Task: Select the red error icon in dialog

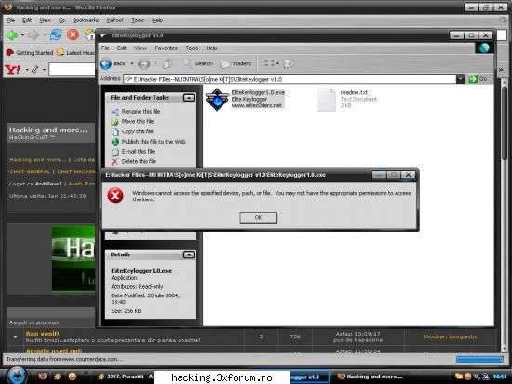Action: point(115,196)
